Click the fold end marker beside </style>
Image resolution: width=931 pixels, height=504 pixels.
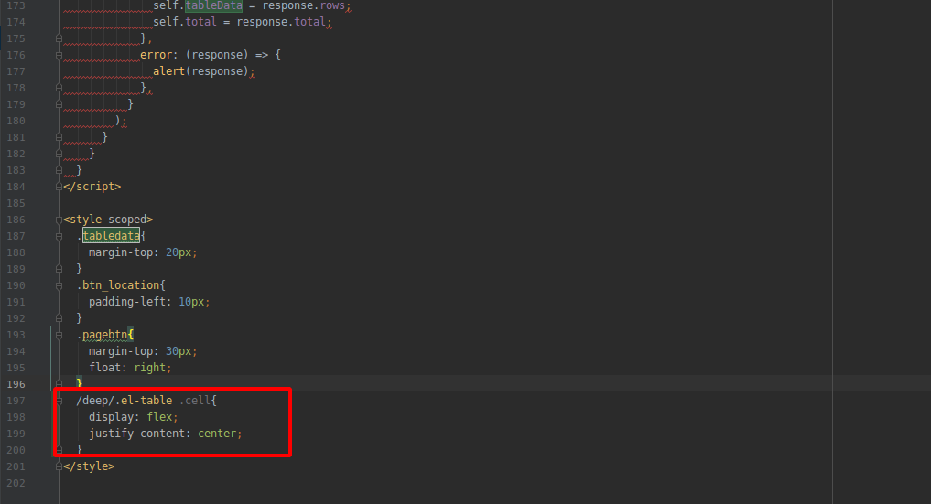click(x=59, y=466)
